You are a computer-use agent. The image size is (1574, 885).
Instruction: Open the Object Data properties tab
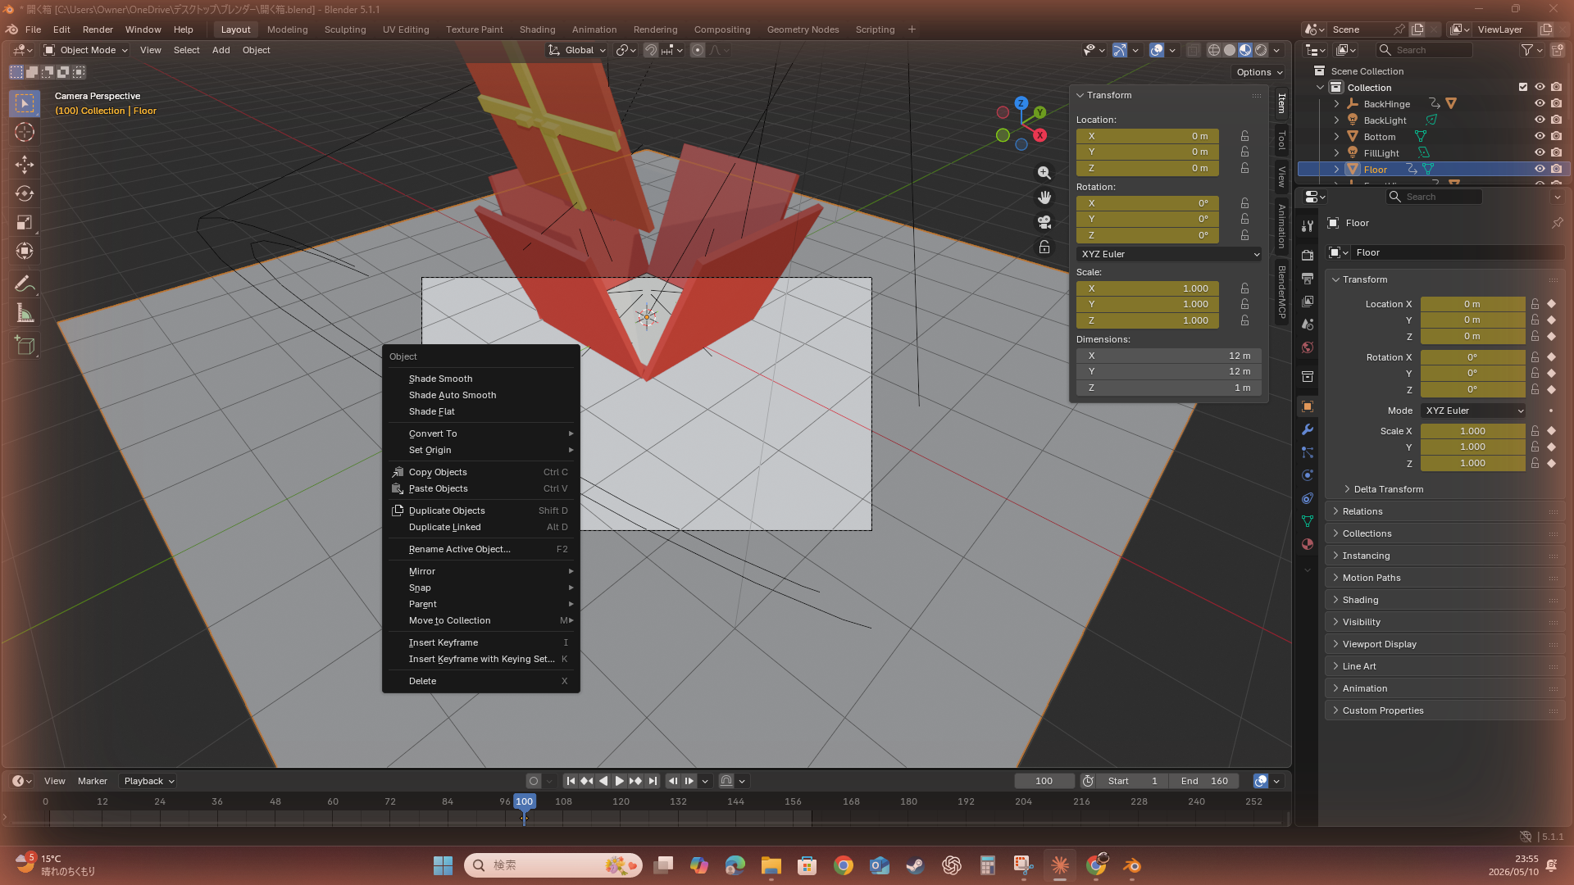pos(1308,521)
